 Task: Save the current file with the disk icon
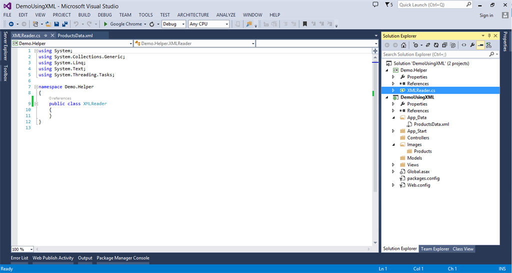coord(56,24)
